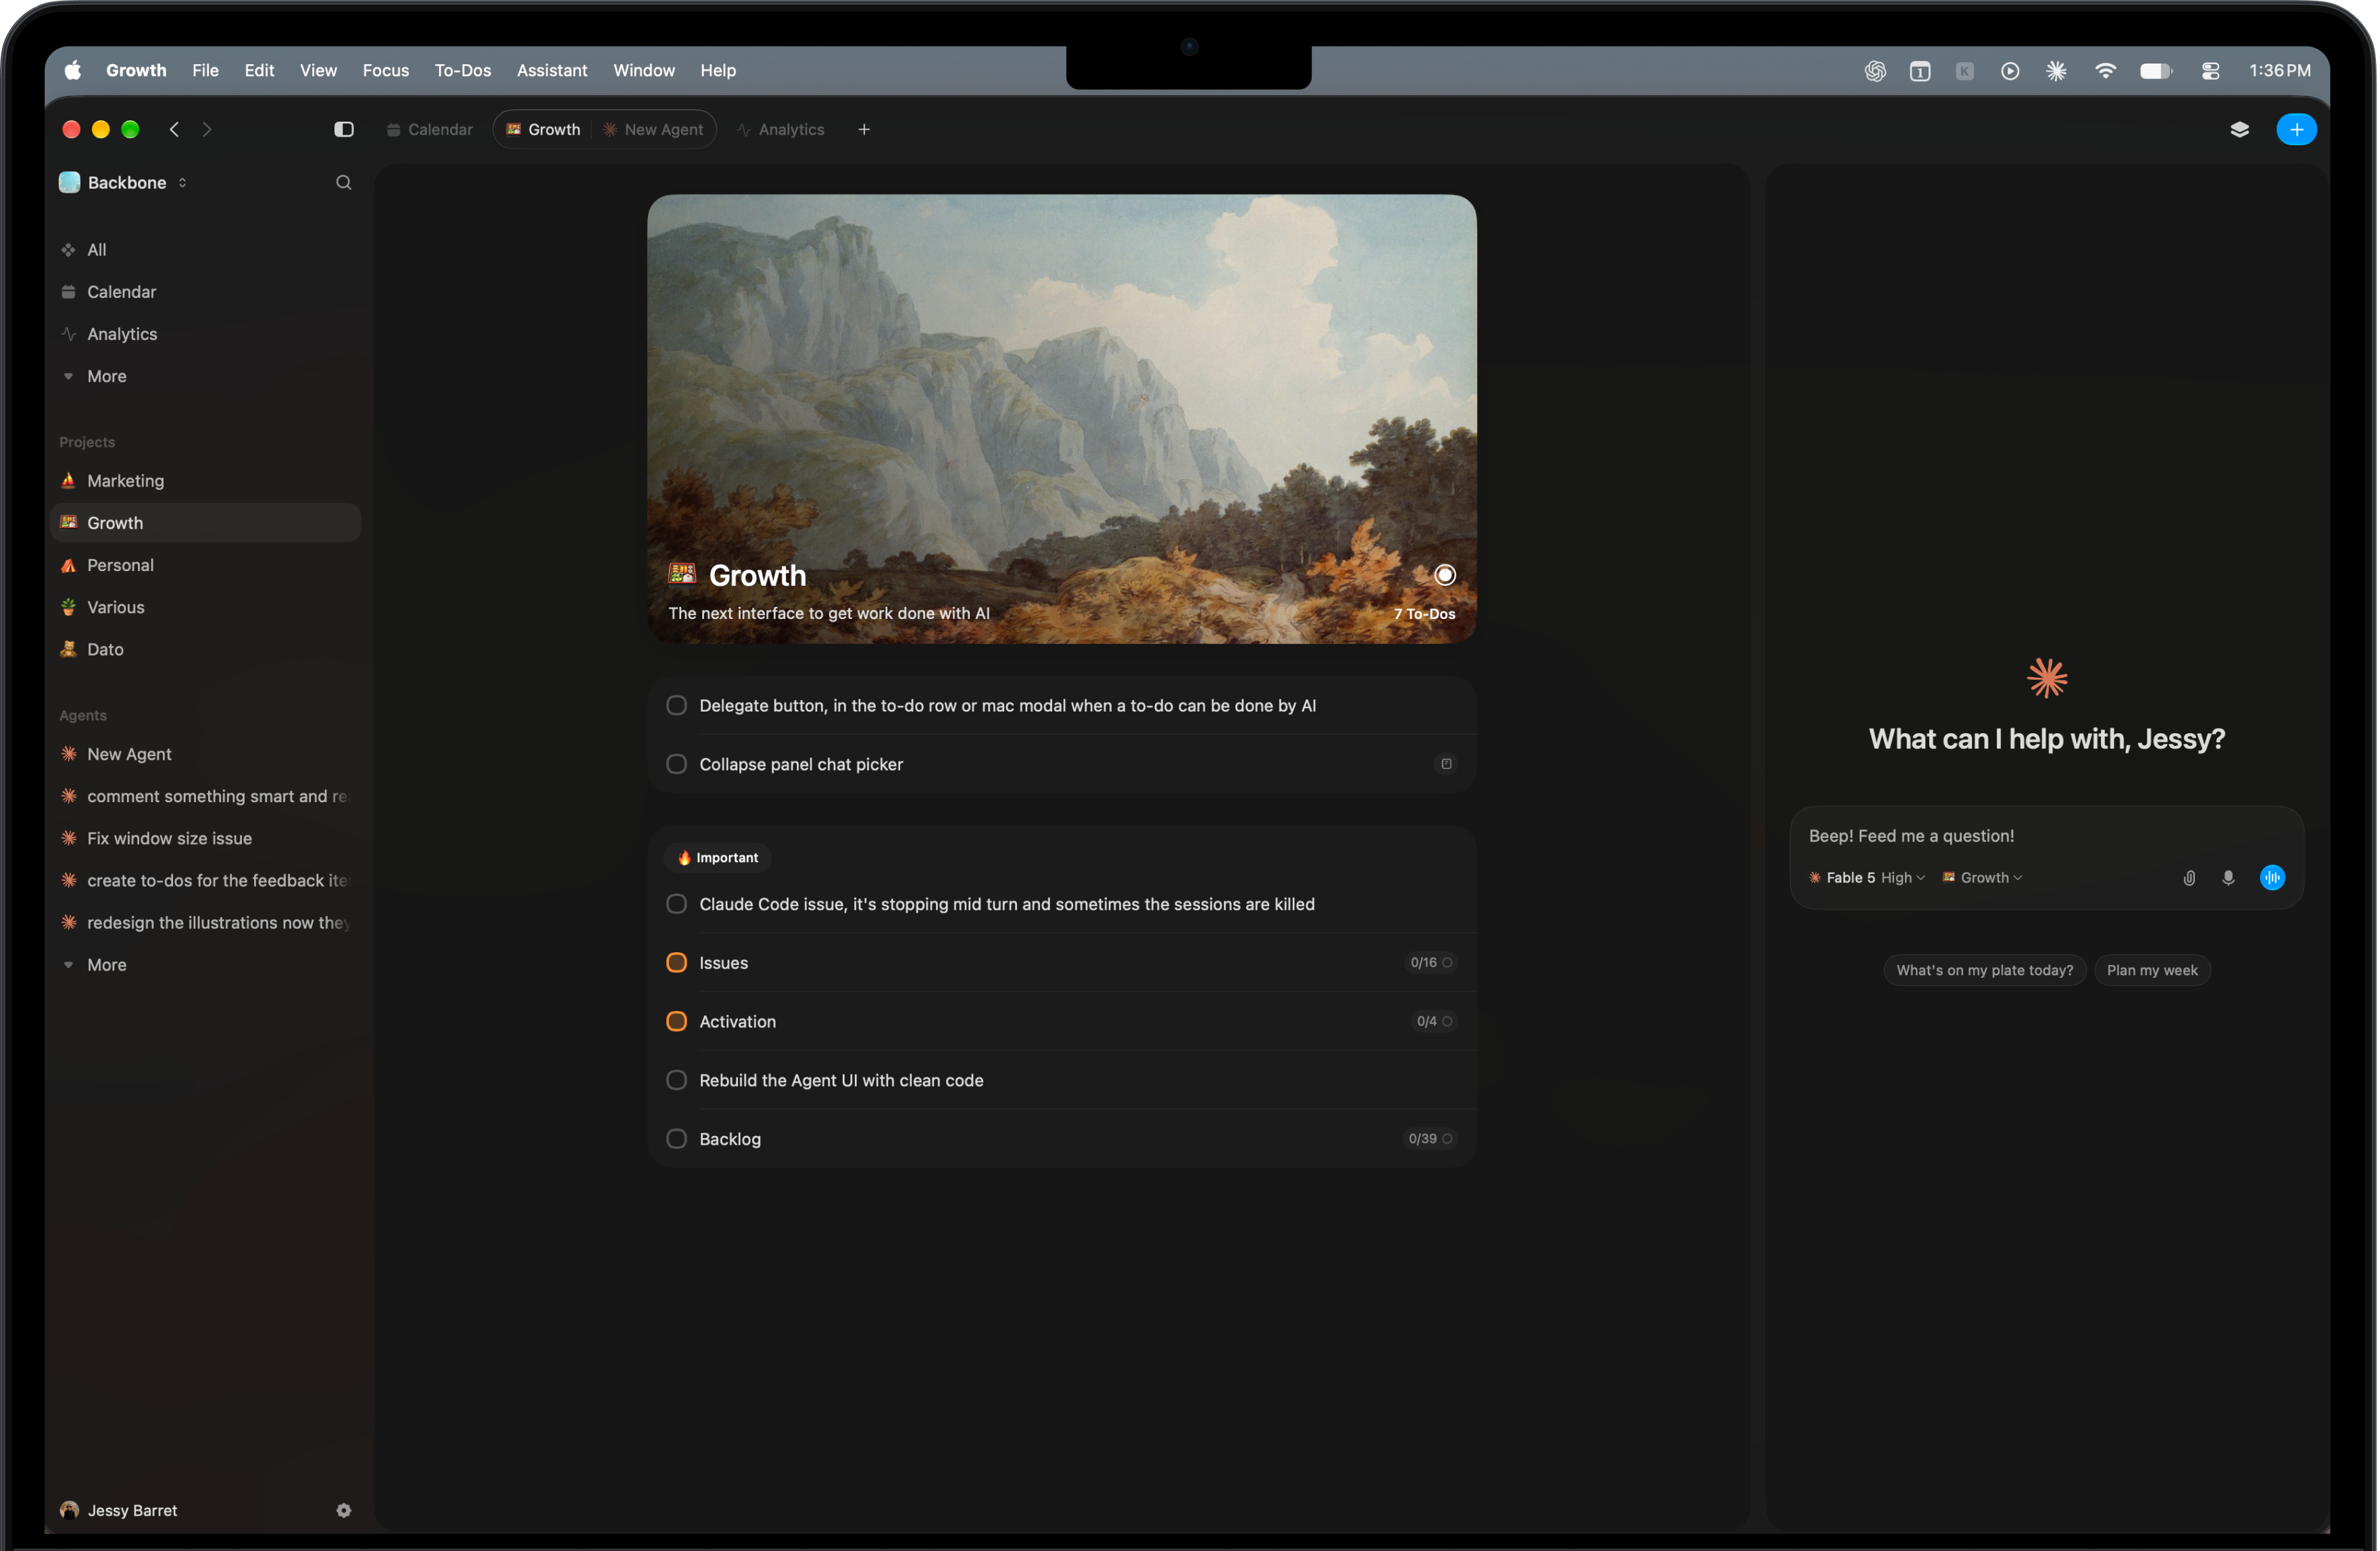Toggle the sidebar panel icon
This screenshot has width=2380, height=1551.
point(344,129)
